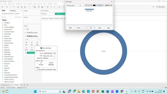Open the Show Me panel
The width and height of the screenshot is (167, 94).
click(x=160, y=7)
